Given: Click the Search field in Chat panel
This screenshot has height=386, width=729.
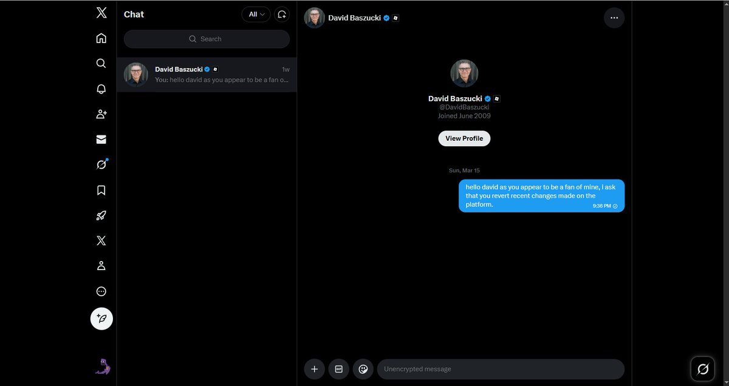Looking at the screenshot, I should [x=207, y=39].
